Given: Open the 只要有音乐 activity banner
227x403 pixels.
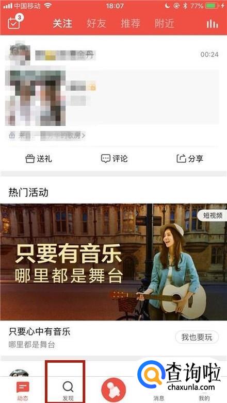Looking at the screenshot, I should pos(113,262).
